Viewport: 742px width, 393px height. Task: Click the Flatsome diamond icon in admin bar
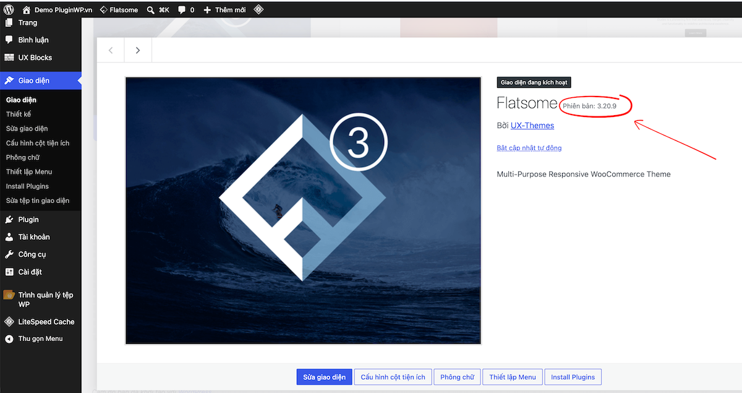click(x=103, y=10)
